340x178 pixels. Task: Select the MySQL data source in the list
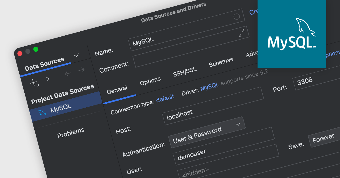[61, 108]
